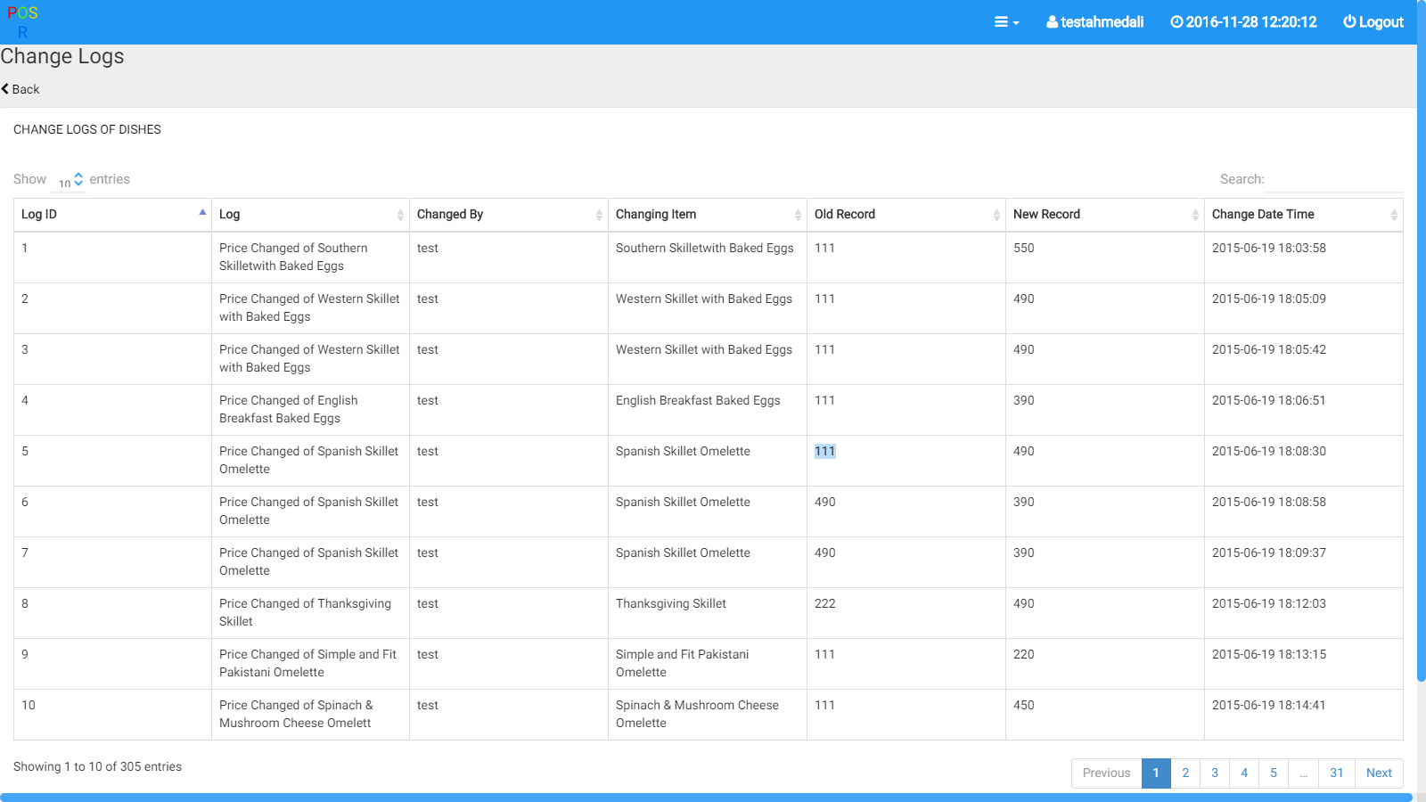Click the Logout power icon
Image resolution: width=1426 pixels, height=802 pixels.
(1349, 22)
